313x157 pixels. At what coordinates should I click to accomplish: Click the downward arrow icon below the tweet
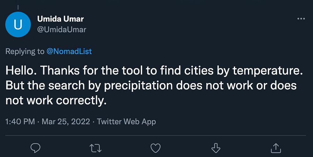216,148
